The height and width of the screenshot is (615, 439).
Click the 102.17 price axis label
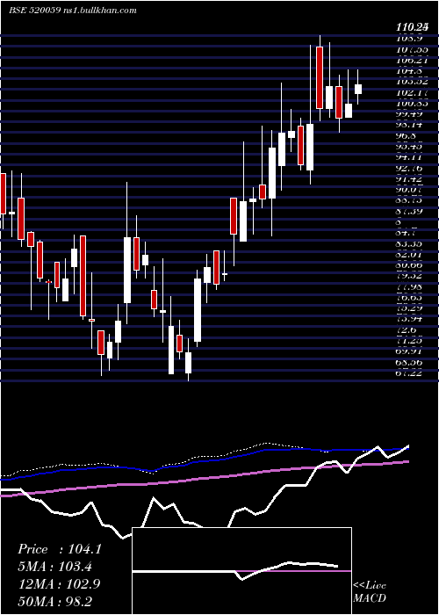[x=411, y=93]
